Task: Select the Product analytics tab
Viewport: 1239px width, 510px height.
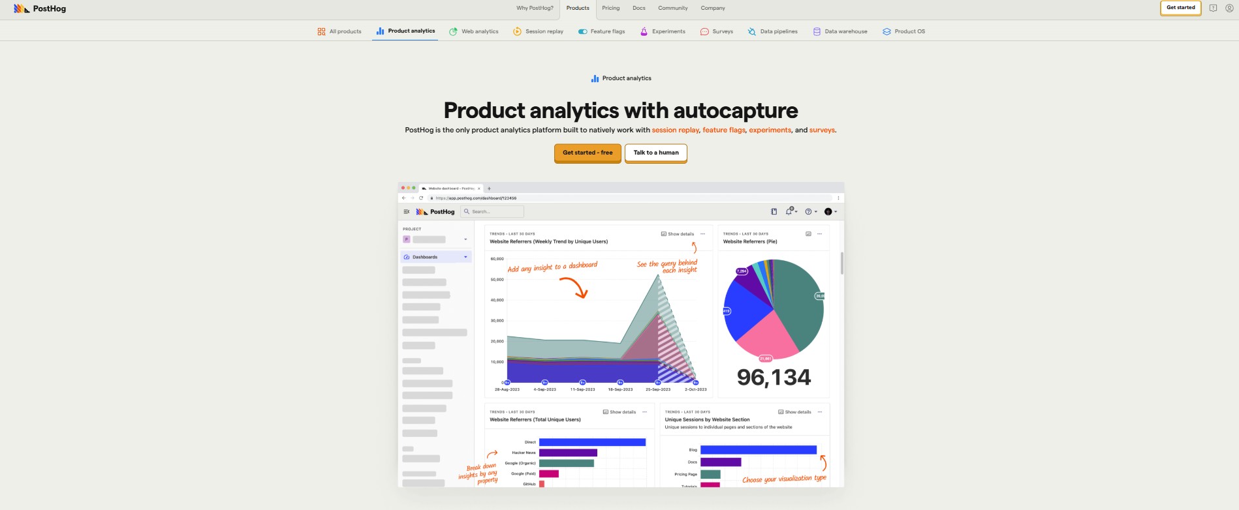Action: [405, 31]
